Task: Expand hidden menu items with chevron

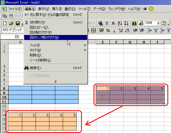Action: 56,81
